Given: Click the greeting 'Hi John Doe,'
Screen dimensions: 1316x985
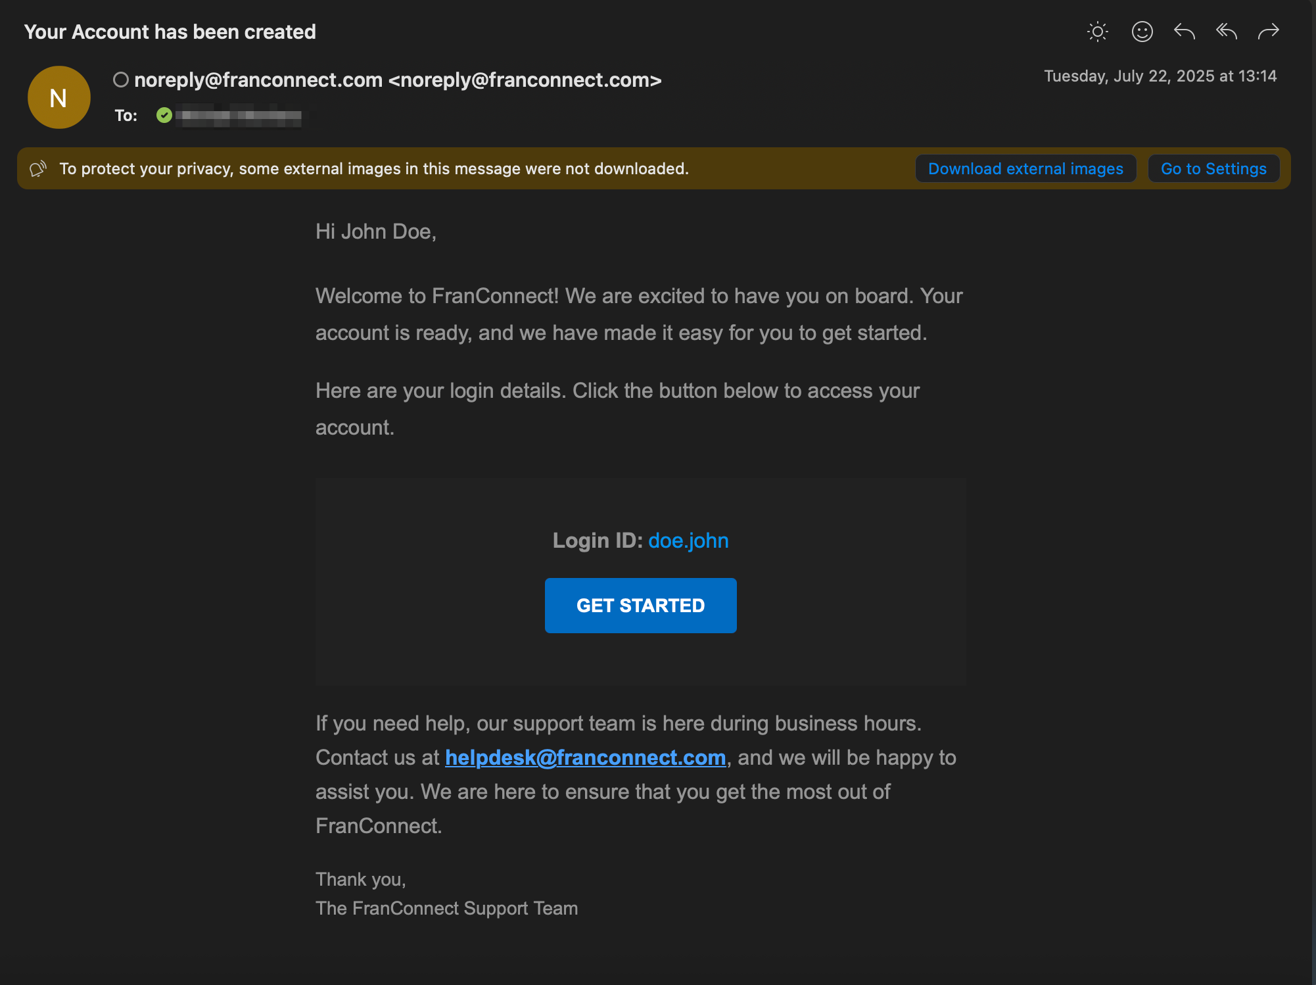Looking at the screenshot, I should (x=375, y=231).
